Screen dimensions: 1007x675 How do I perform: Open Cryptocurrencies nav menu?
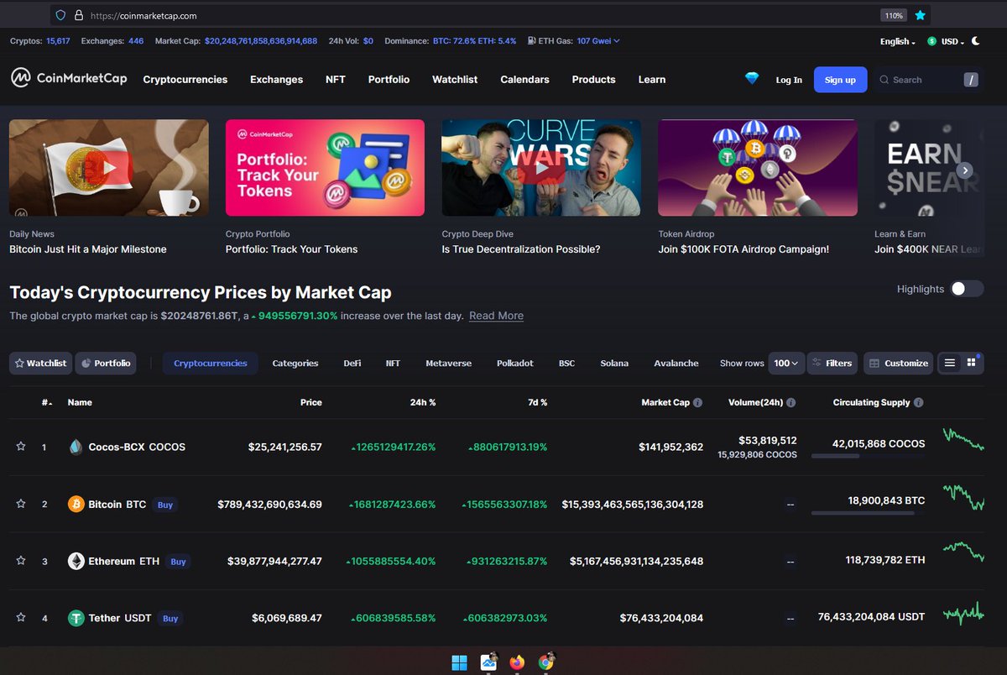tap(185, 79)
